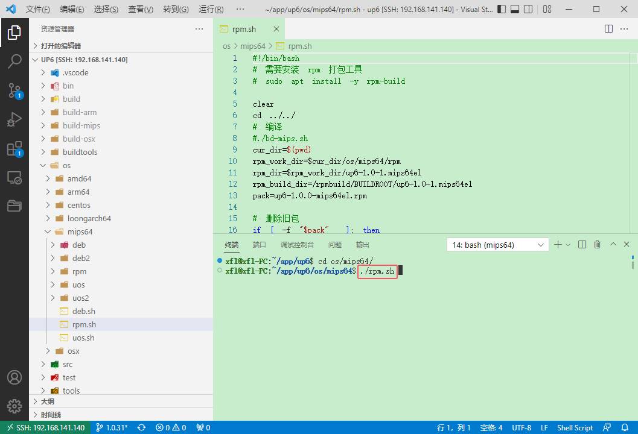Expand the build-mips folder

point(81,125)
